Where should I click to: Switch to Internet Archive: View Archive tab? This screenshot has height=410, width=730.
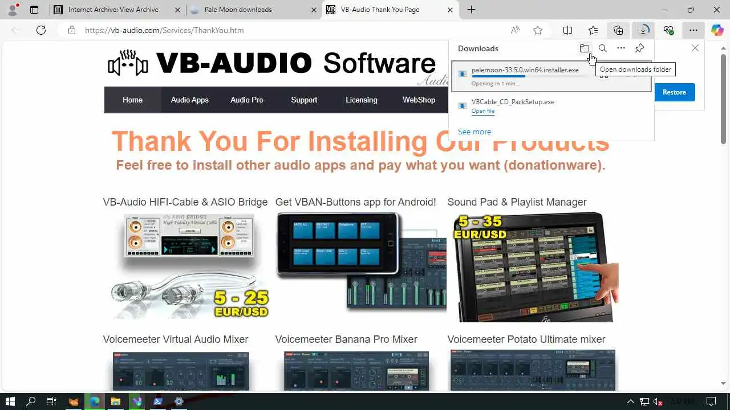[118, 10]
